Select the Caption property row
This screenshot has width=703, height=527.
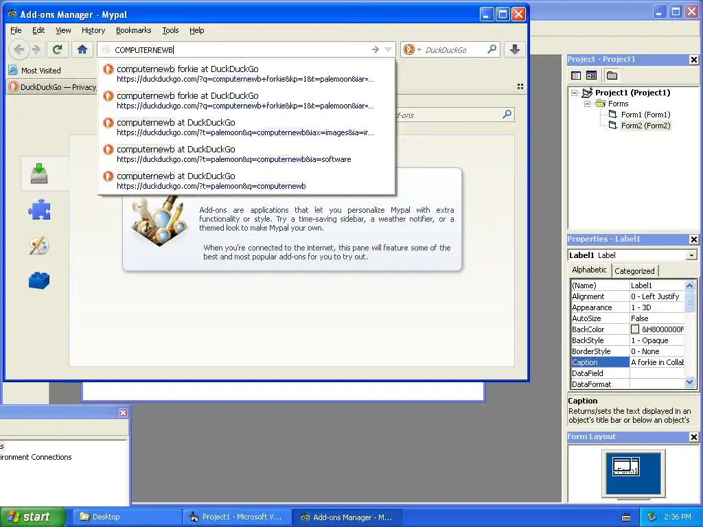coord(627,362)
